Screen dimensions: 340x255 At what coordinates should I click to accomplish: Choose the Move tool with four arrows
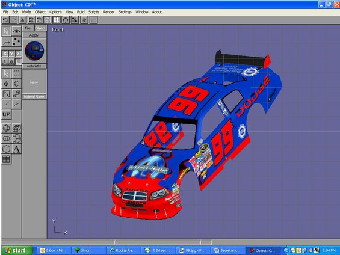(x=6, y=84)
